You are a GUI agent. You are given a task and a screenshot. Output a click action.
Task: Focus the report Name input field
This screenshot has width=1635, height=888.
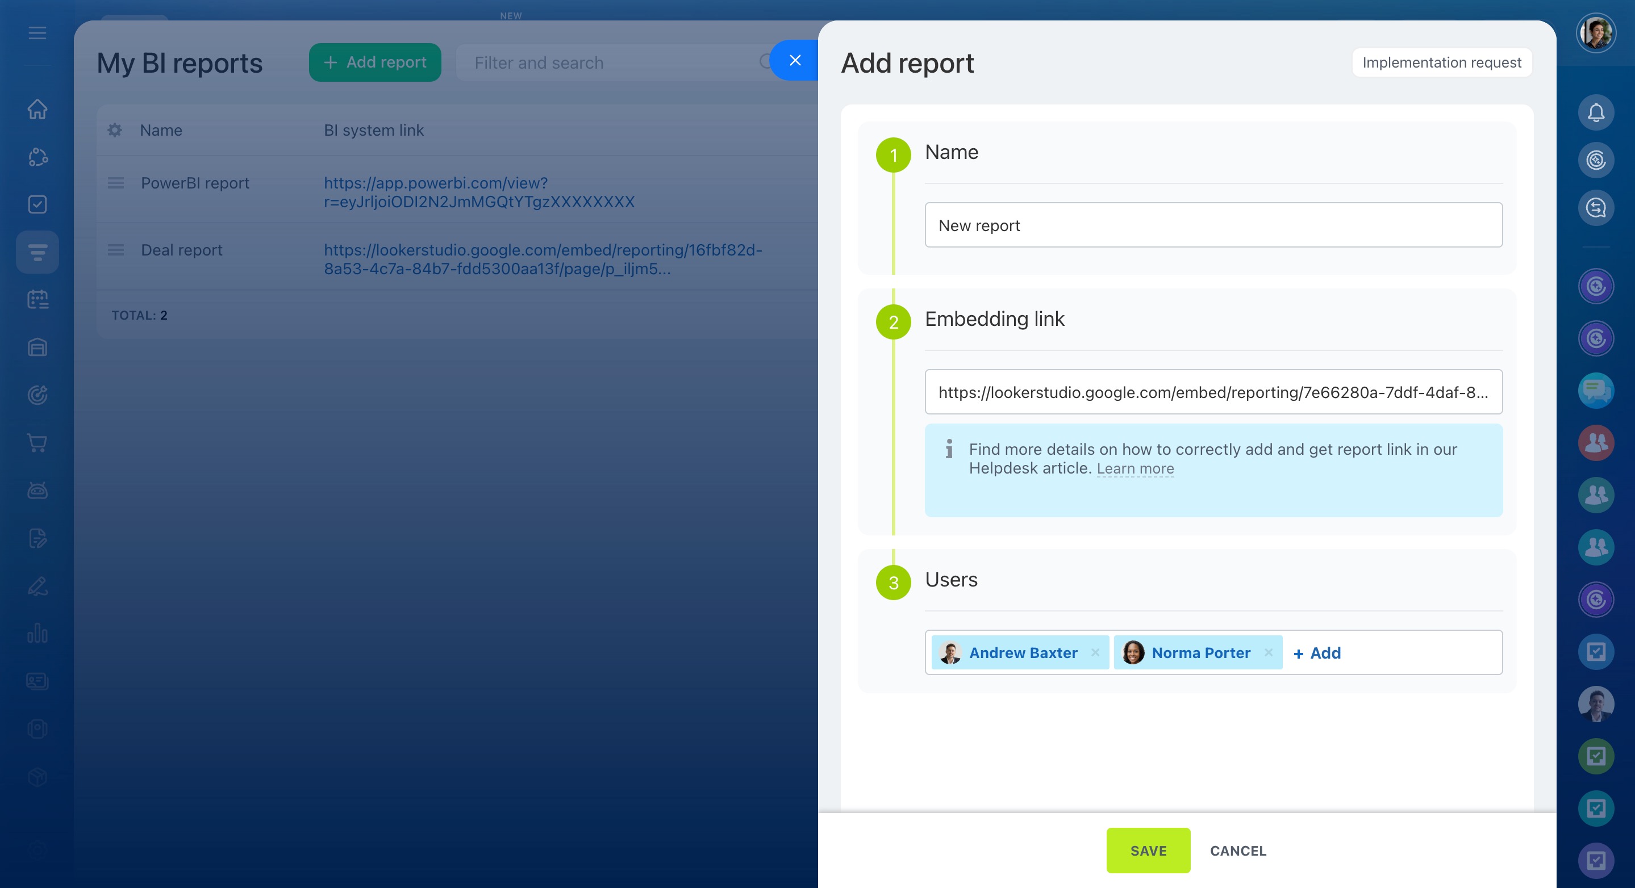(1213, 225)
